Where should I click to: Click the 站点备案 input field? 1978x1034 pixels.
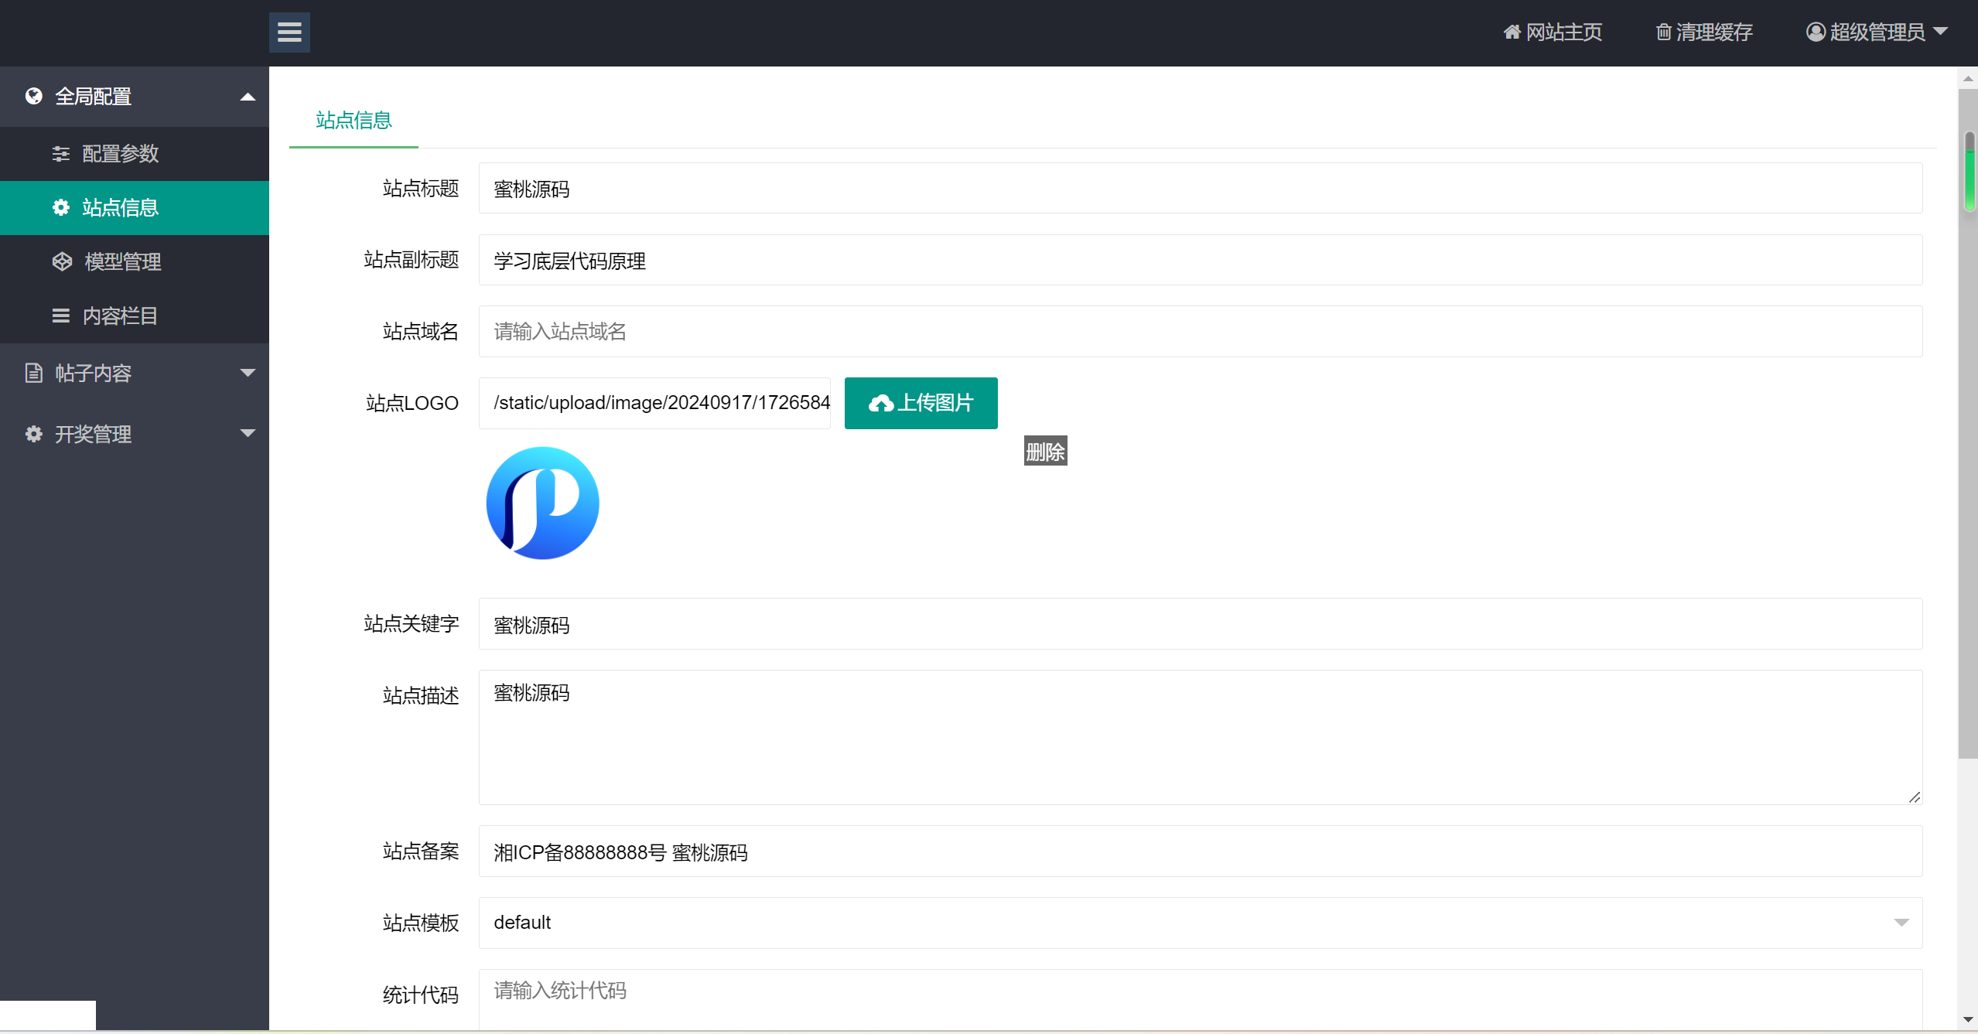(1201, 851)
